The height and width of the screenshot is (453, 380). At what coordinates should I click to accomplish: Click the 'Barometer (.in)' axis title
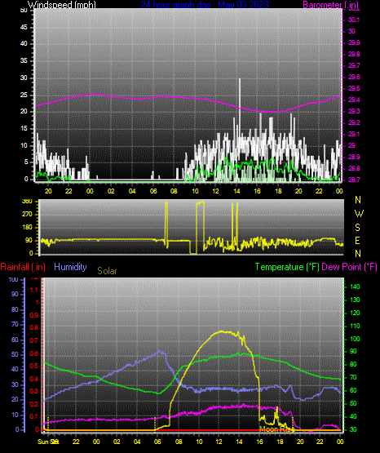330,5
